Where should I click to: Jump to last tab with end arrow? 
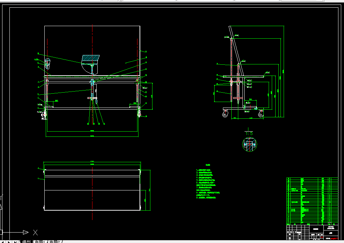[15, 242]
